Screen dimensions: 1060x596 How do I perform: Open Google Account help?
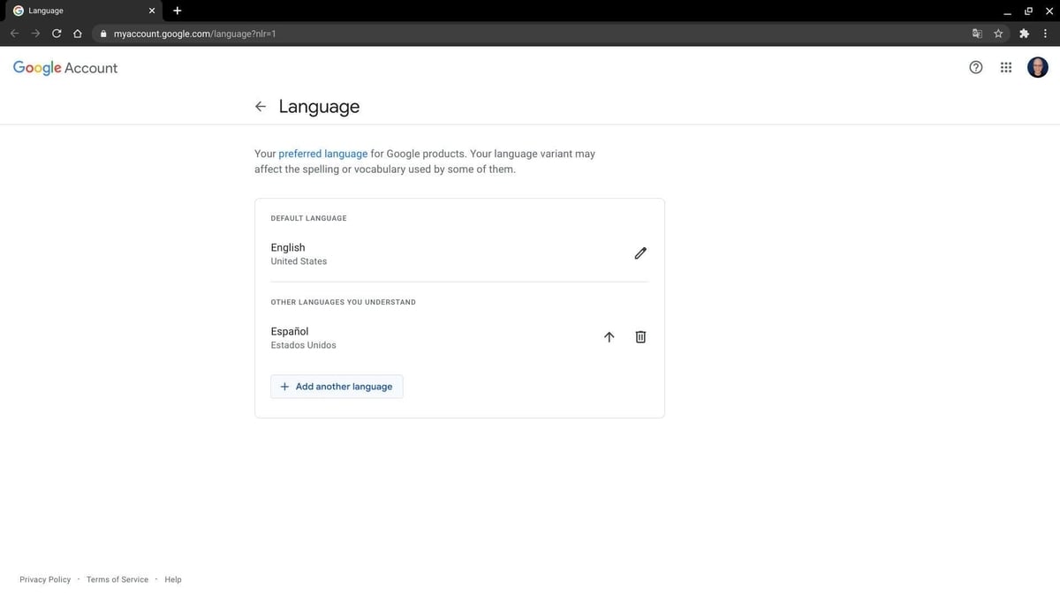[x=975, y=66]
